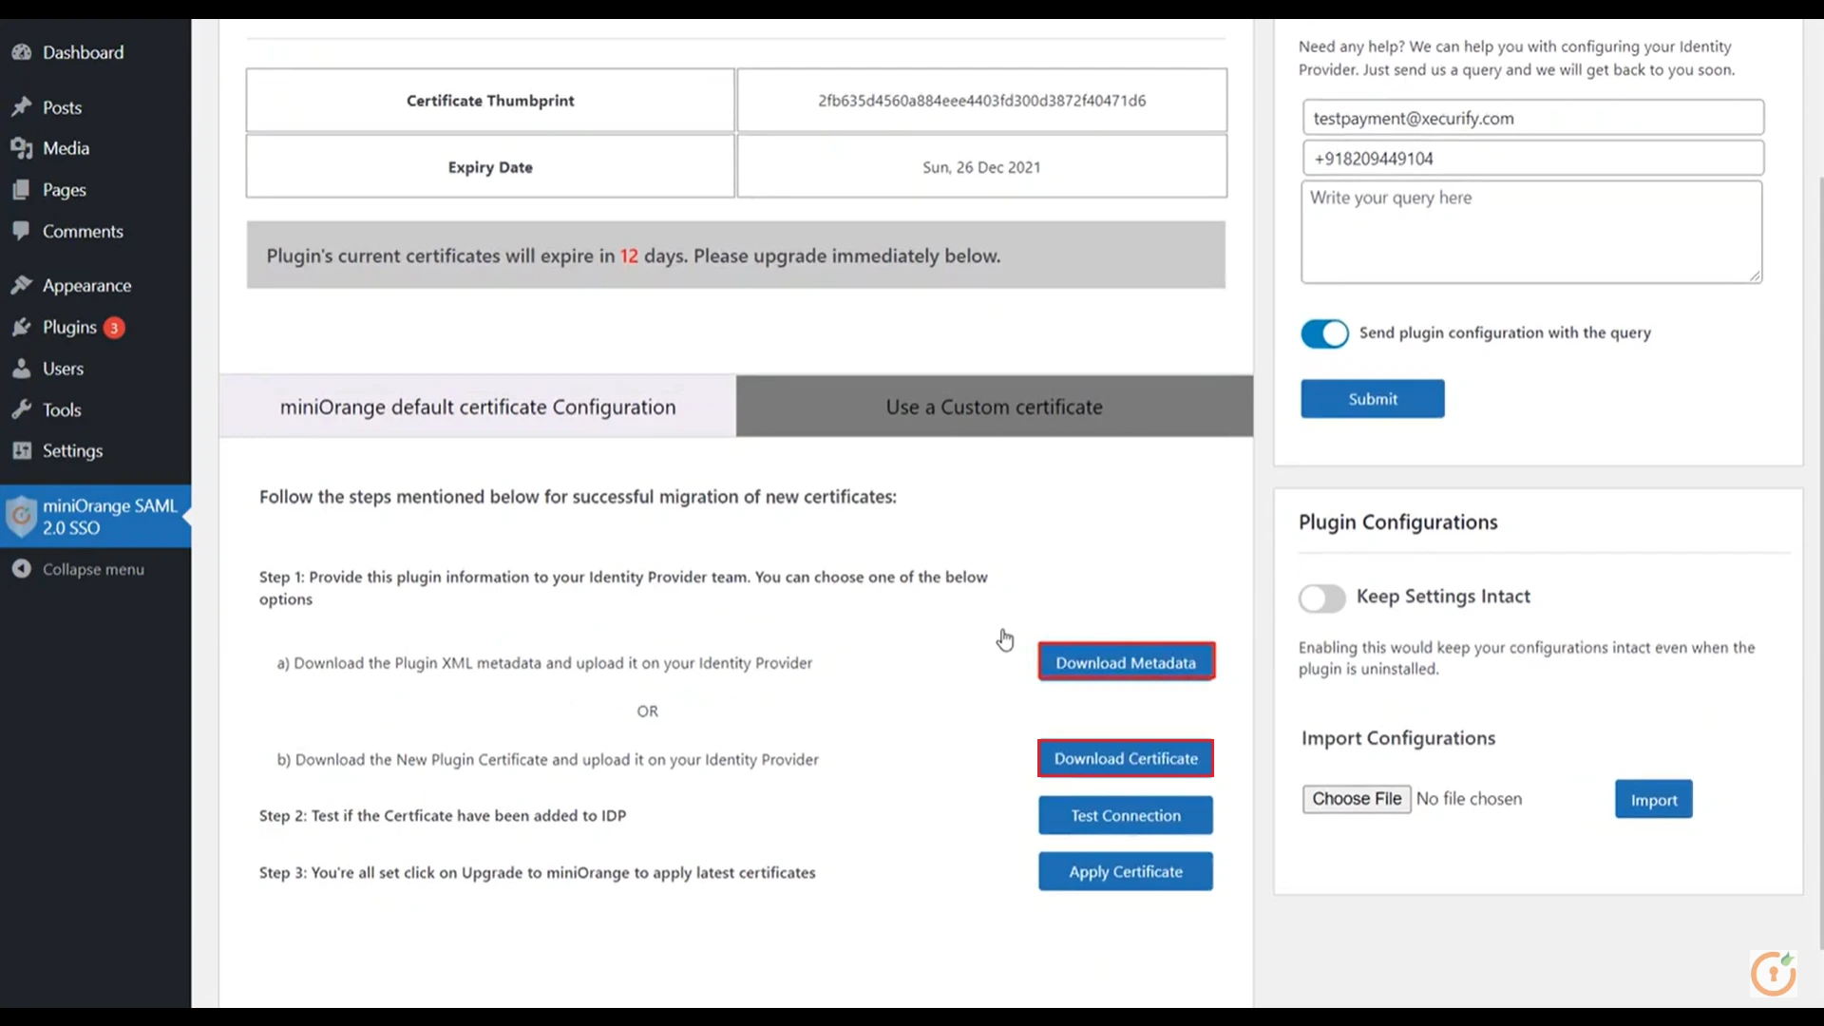This screenshot has height=1026, width=1824.
Task: Click the miniOrange shield icon
Action: tap(21, 516)
